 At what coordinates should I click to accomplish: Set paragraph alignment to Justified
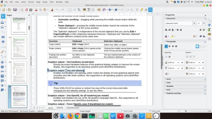tap(176, 46)
